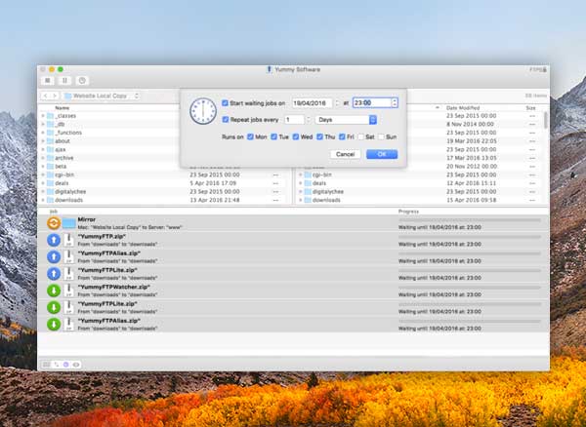Click the eye preview icon in bottom bar
The image size is (586, 427).
pyautogui.click(x=76, y=365)
